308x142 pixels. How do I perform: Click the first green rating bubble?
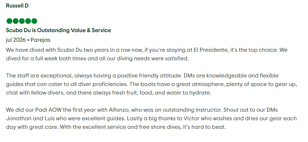[9, 21]
